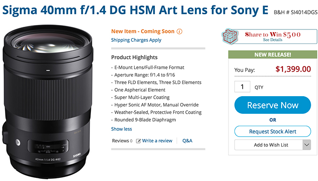Click the quantity input field
Image resolution: width=318 pixels, height=181 pixels.
[x=242, y=87]
